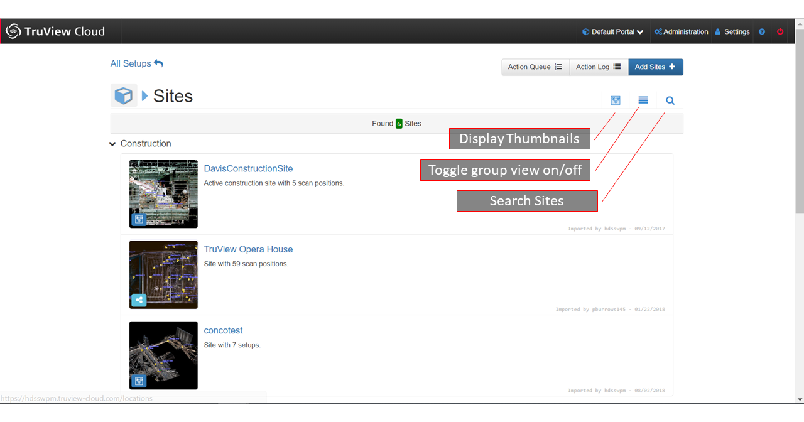Click the Add Sites button

[x=655, y=67]
